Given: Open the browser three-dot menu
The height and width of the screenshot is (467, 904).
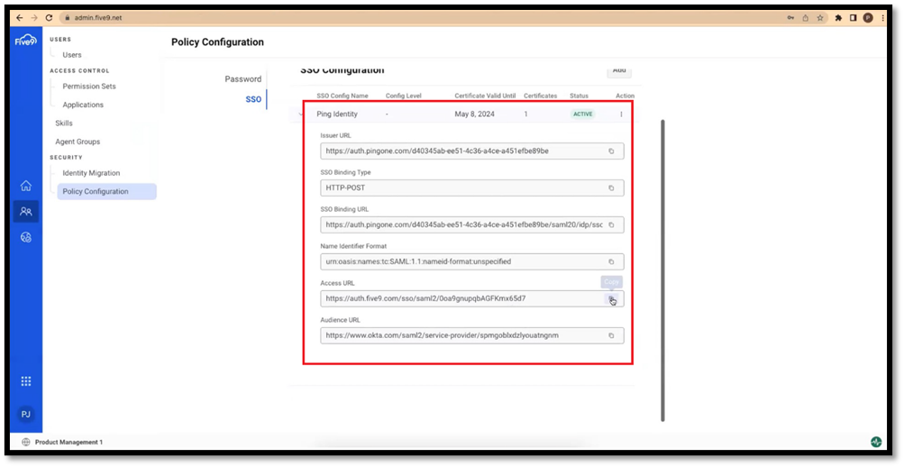Looking at the screenshot, I should [882, 18].
